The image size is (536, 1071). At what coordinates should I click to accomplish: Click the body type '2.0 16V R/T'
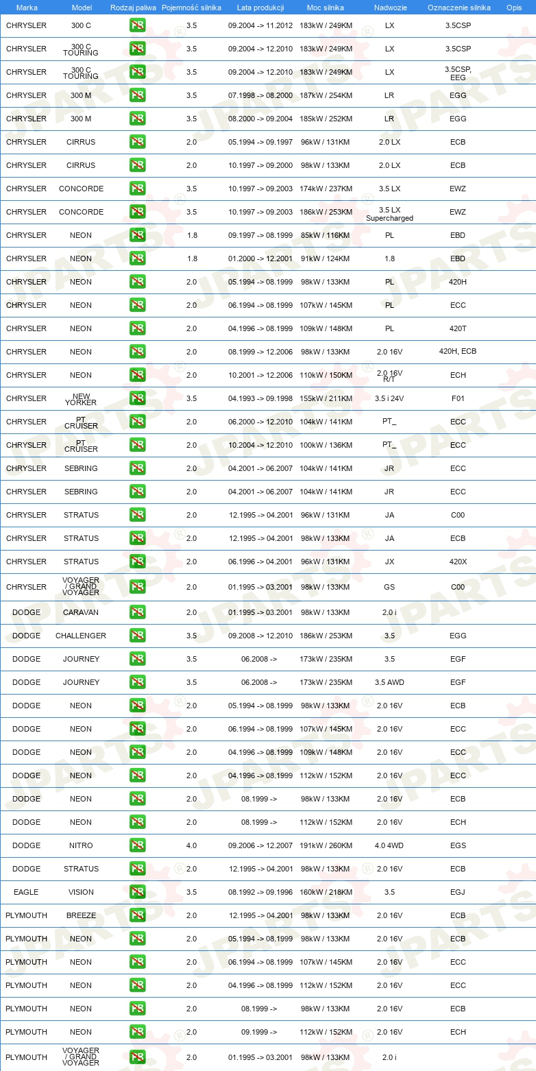pyautogui.click(x=389, y=376)
